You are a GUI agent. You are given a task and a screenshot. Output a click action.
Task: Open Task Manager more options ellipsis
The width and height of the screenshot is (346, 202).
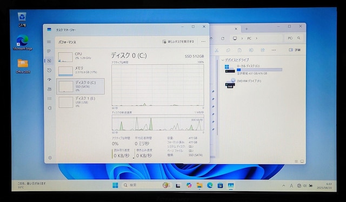(x=203, y=42)
